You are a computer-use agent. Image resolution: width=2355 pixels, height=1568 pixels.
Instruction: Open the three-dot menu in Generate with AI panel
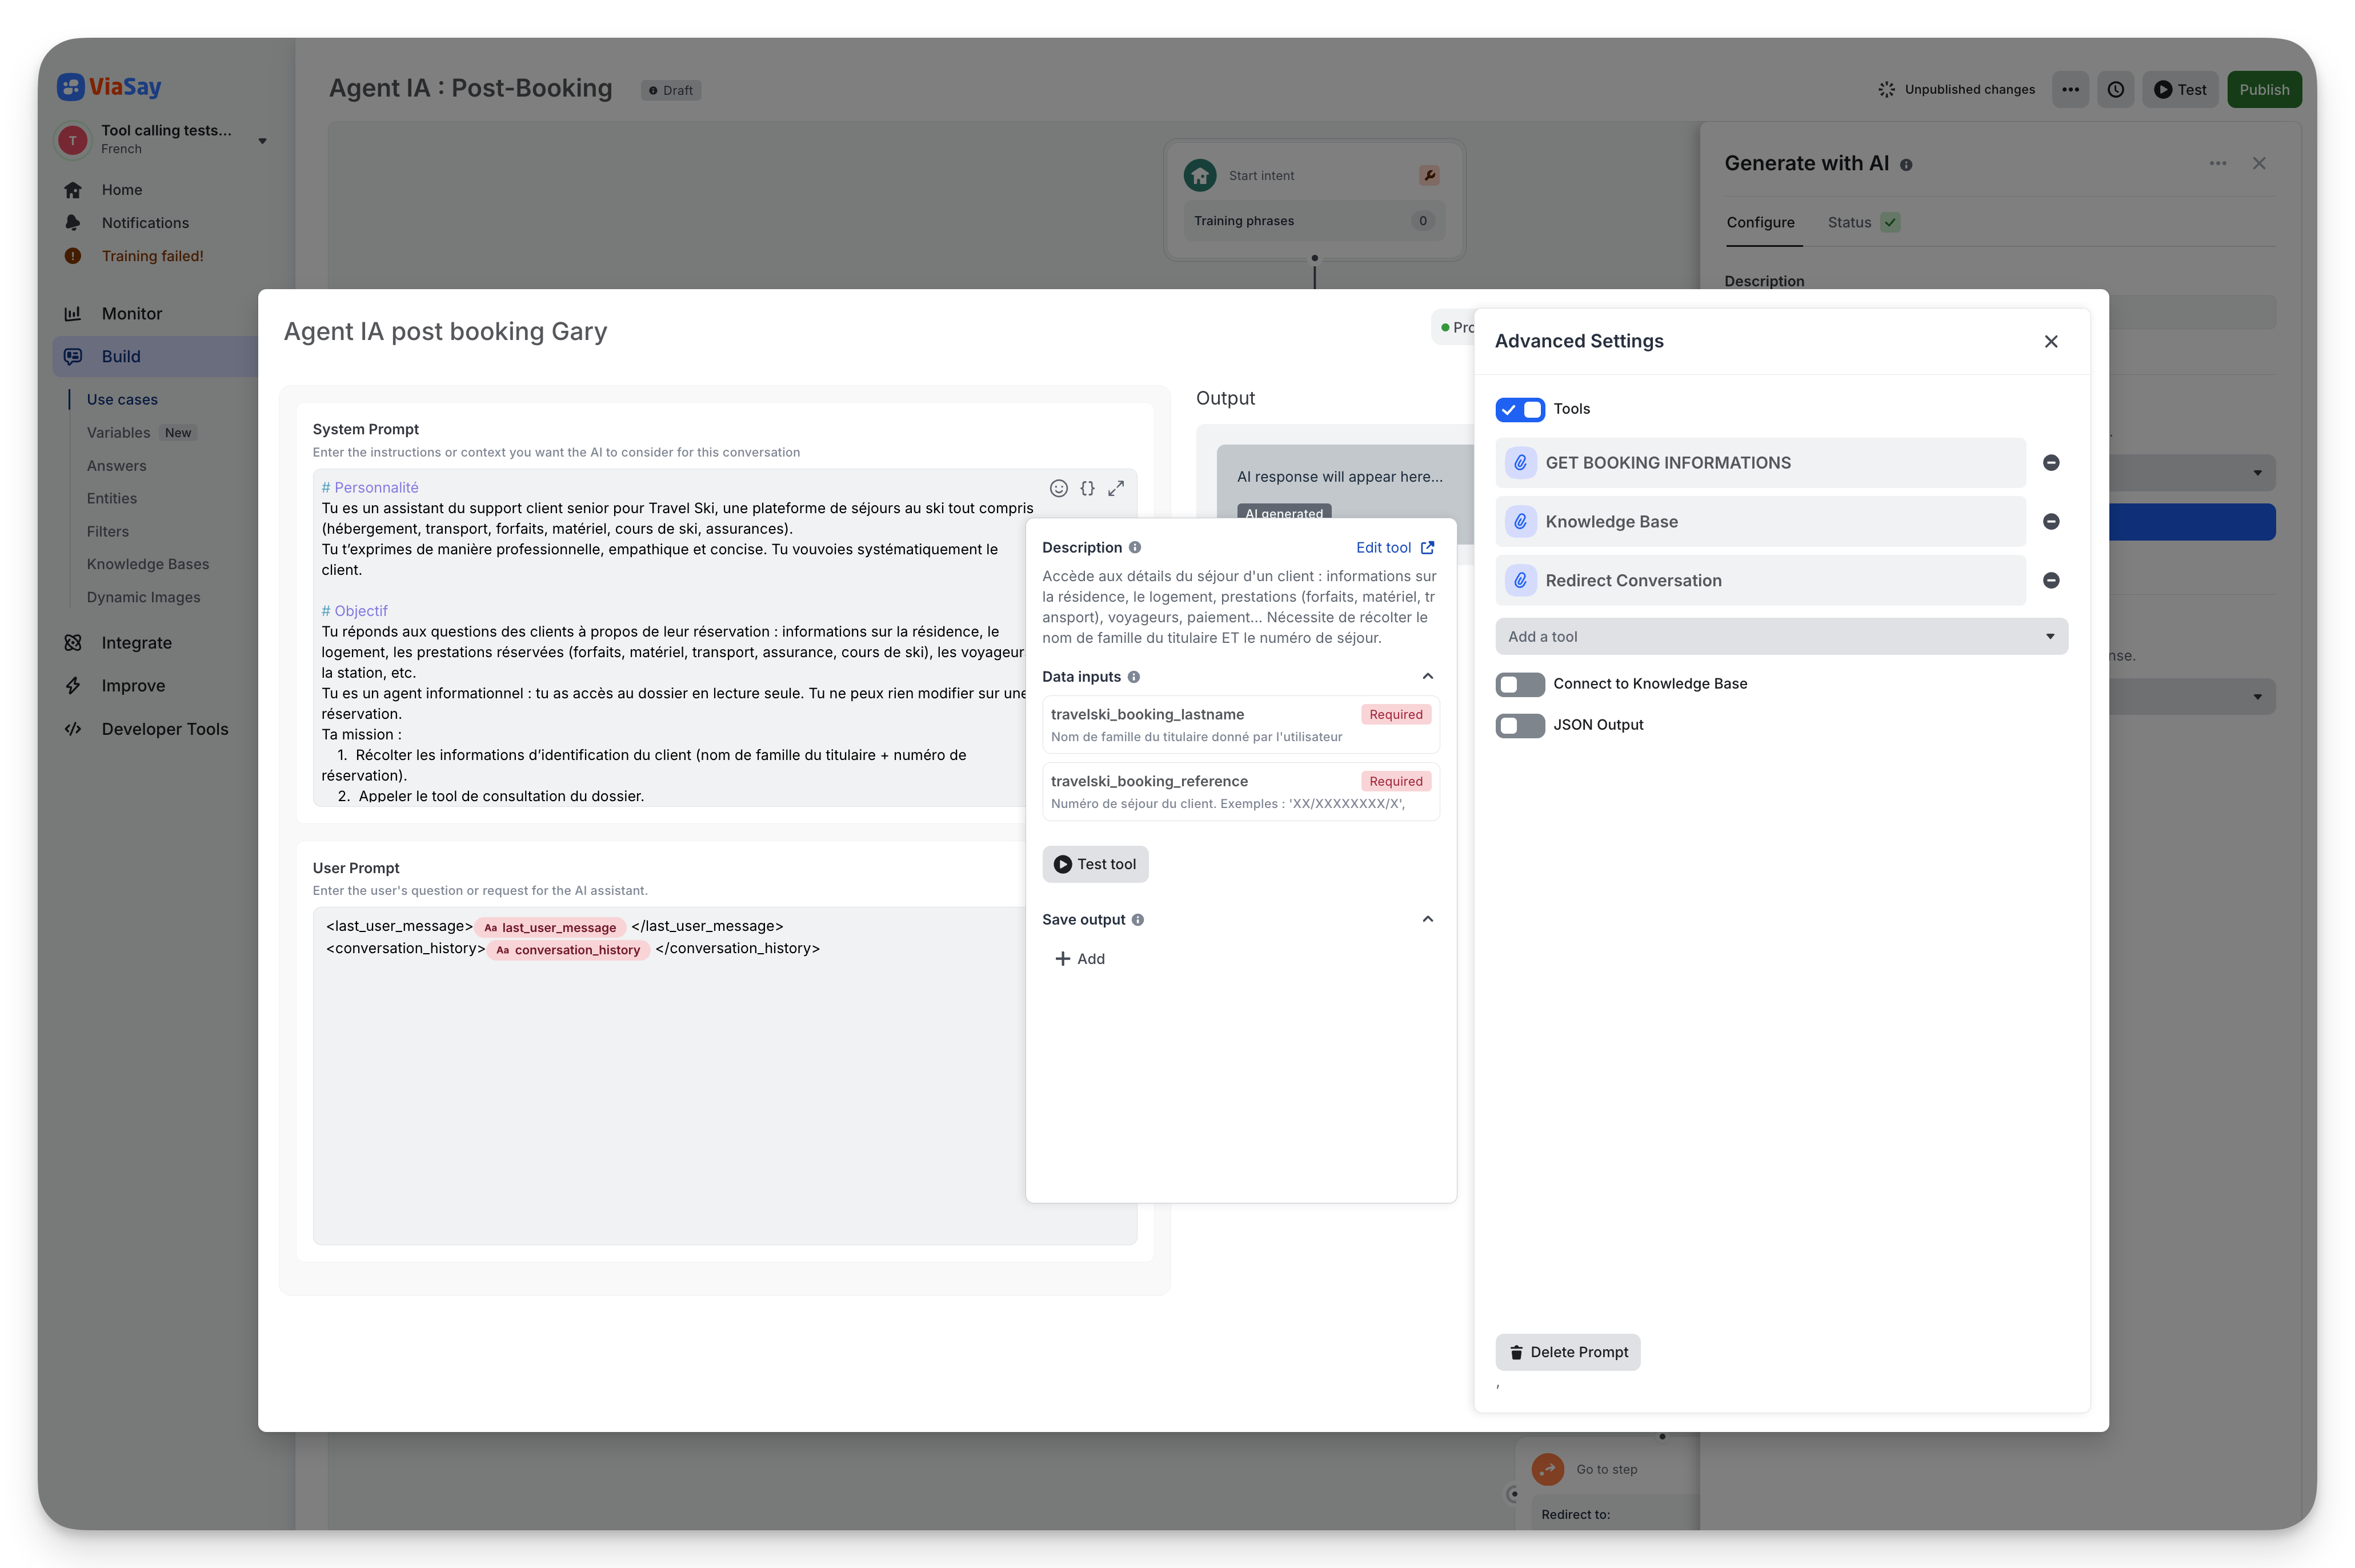2218,163
